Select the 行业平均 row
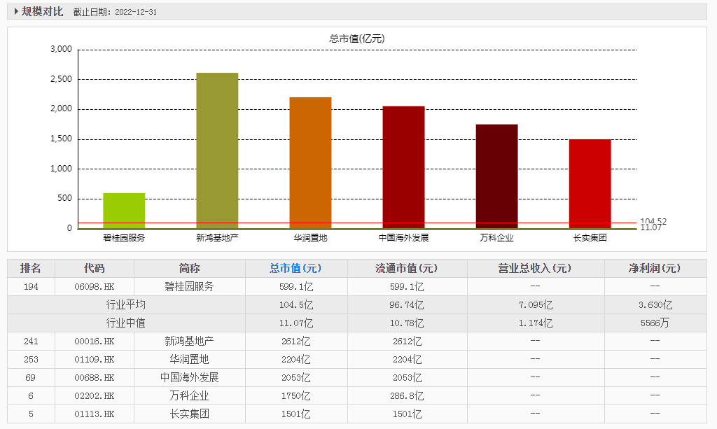Viewport: 717px width, 429px height. tap(356, 304)
